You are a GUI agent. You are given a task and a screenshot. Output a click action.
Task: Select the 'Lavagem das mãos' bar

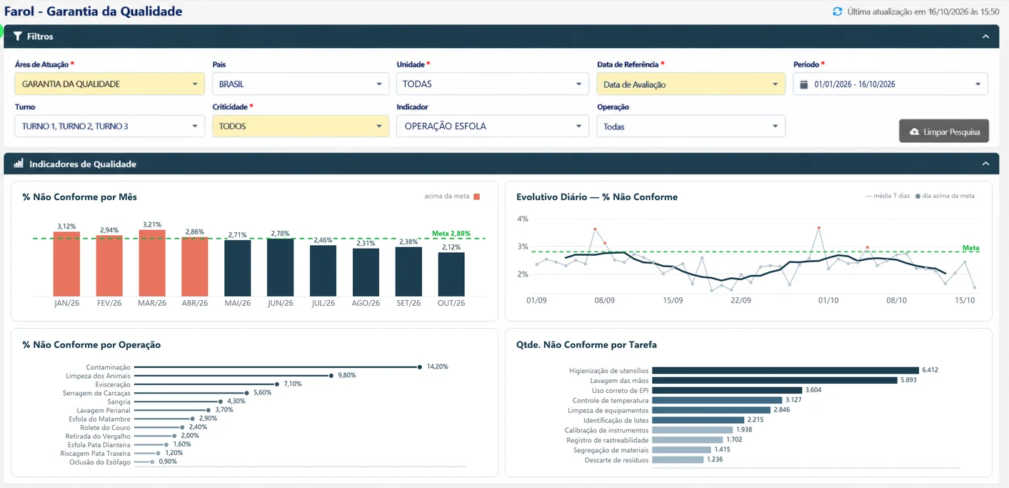pos(774,381)
